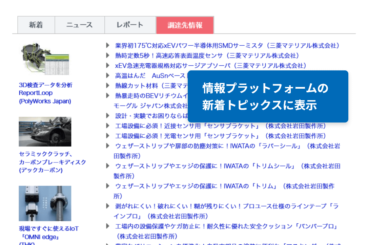Screen dimensions: 368x245
Task: Click the arrow bullet beside 近接センサ用「センサブラケット」
Action: (x=107, y=126)
